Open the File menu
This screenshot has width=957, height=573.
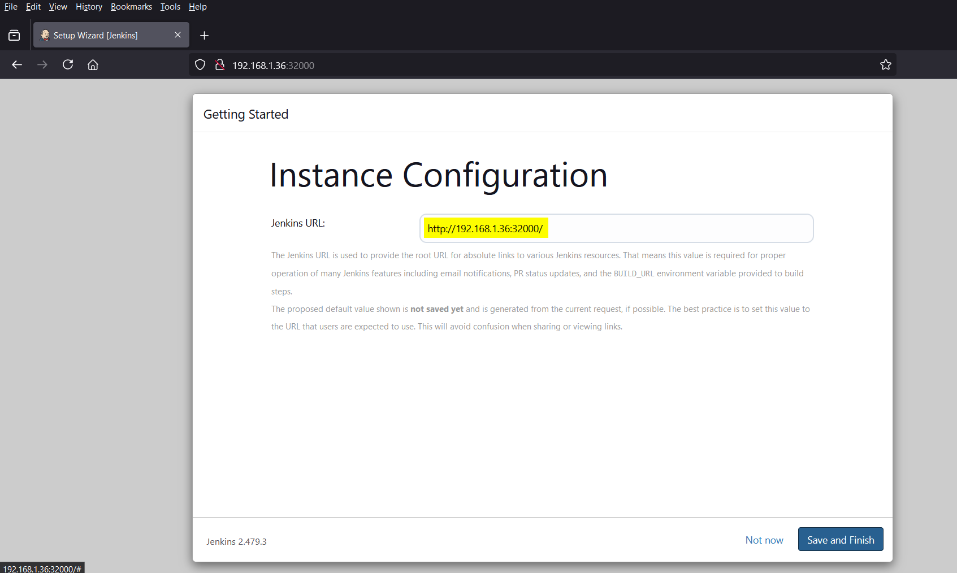[x=11, y=7]
